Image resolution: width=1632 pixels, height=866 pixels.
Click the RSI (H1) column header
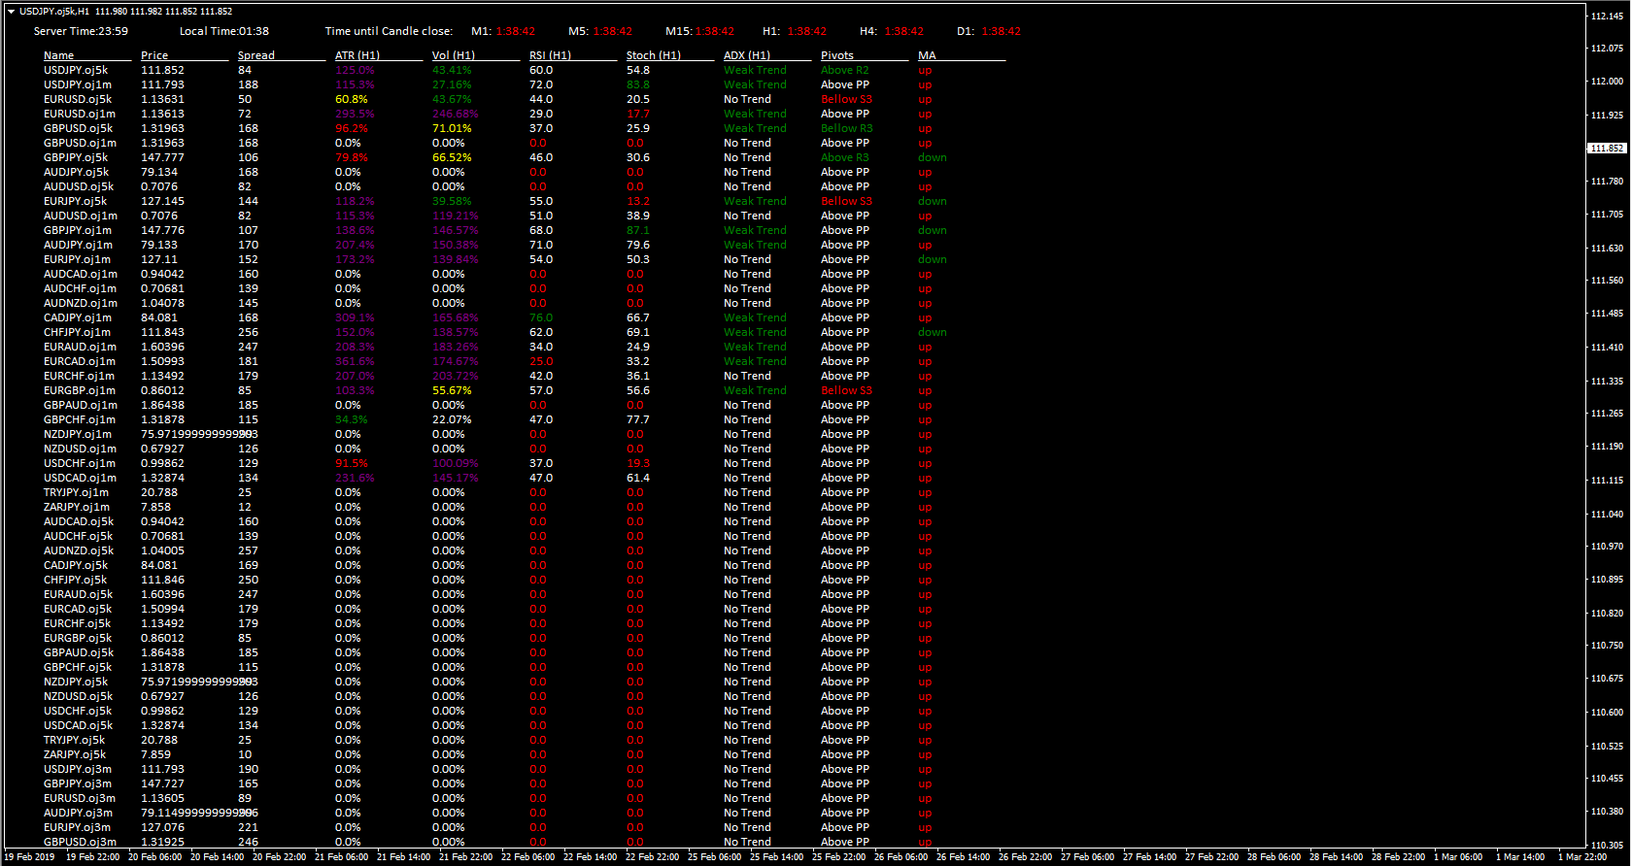pyautogui.click(x=550, y=55)
